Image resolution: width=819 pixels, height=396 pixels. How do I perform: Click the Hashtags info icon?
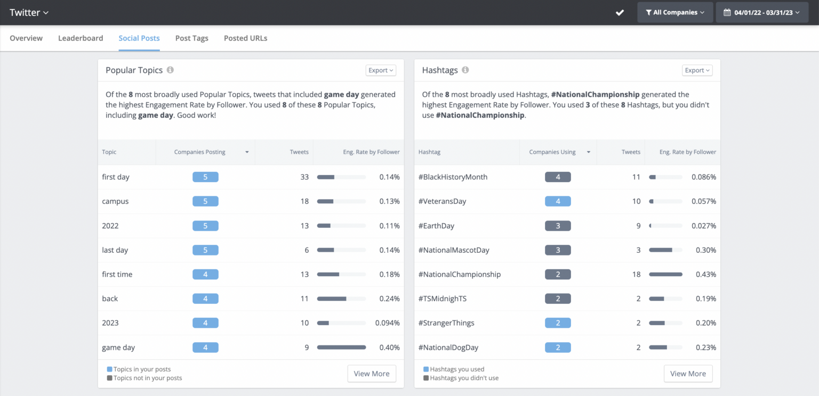coord(466,70)
